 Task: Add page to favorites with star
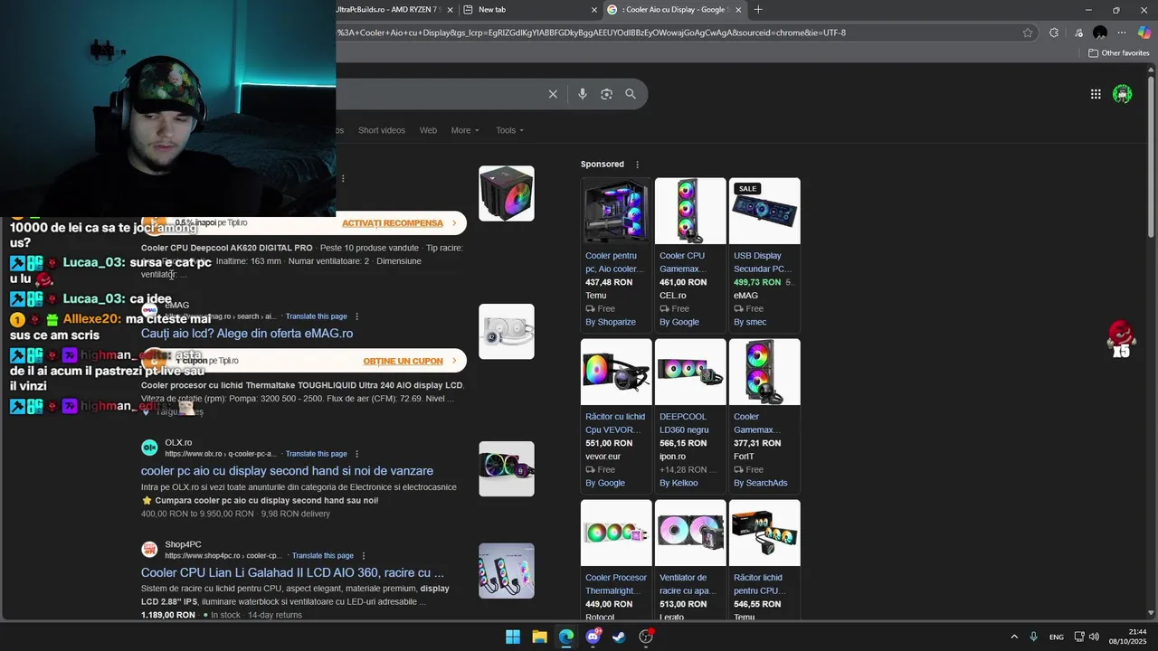click(1028, 33)
